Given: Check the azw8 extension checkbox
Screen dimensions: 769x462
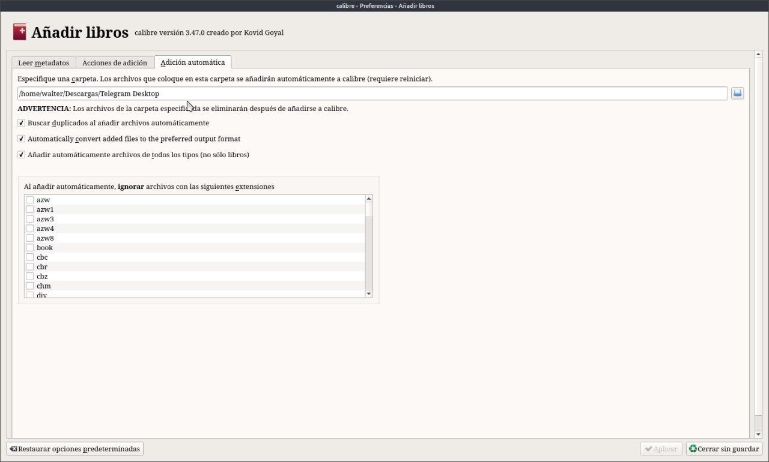Looking at the screenshot, I should point(29,238).
